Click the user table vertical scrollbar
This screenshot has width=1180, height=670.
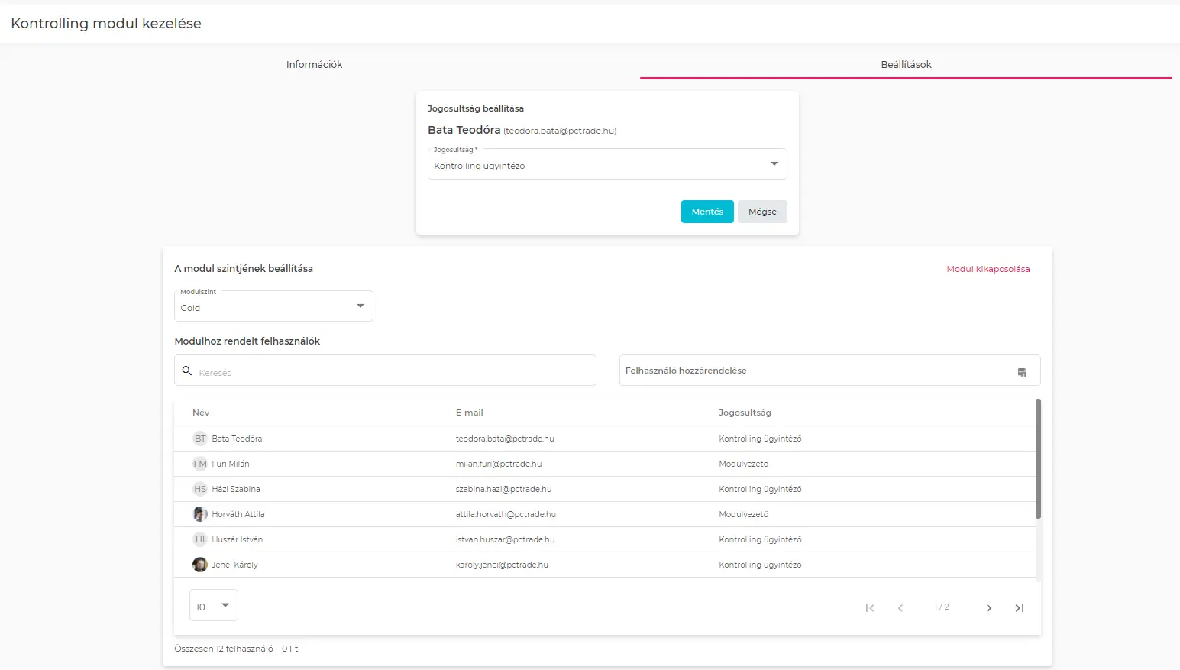[1037, 458]
